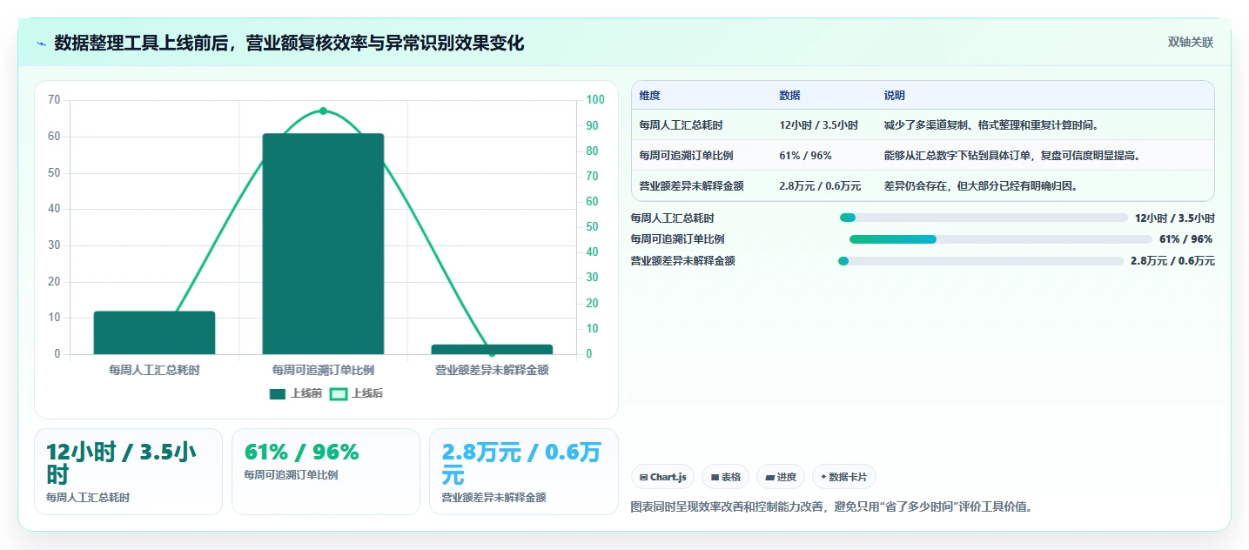Click the short 营业额差异未解释金额 bar in the chart

coord(492,350)
